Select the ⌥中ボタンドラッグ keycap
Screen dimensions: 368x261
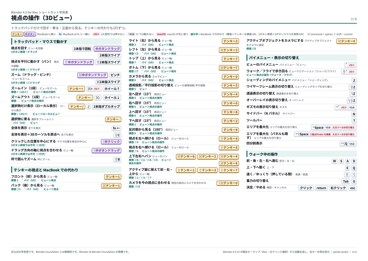coord(106,150)
